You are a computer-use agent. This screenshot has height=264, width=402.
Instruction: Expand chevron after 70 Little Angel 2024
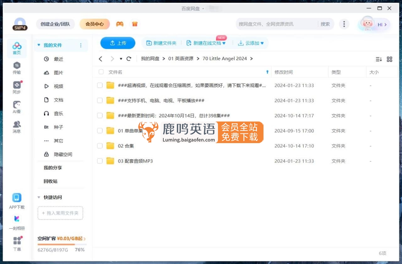(x=251, y=59)
